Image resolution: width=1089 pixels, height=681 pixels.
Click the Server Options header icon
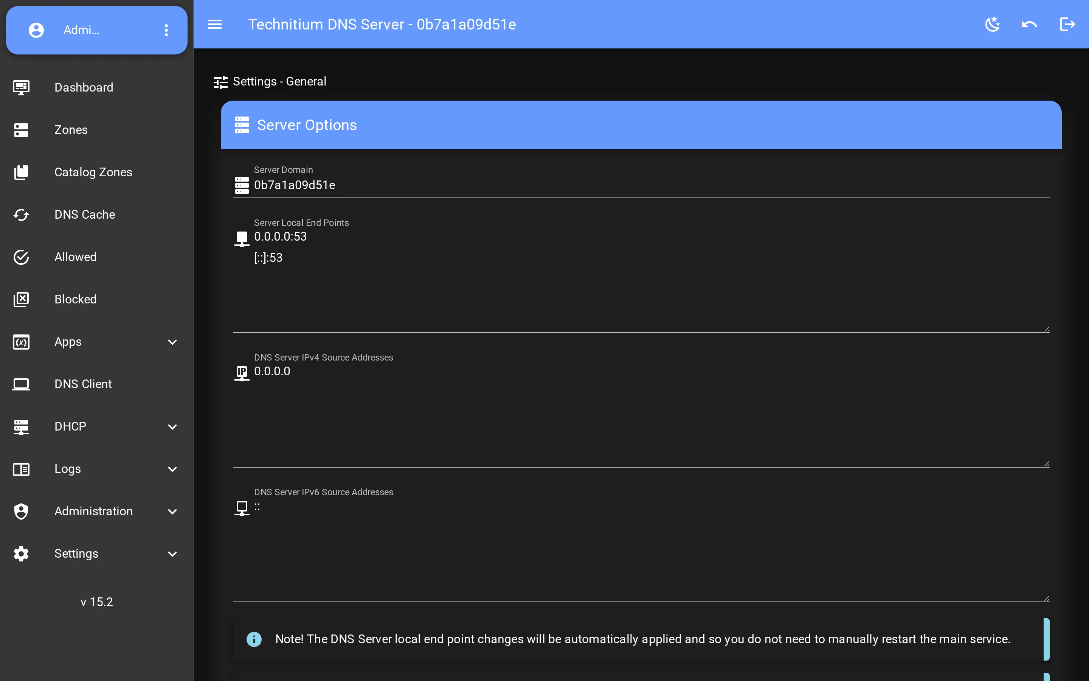242,125
